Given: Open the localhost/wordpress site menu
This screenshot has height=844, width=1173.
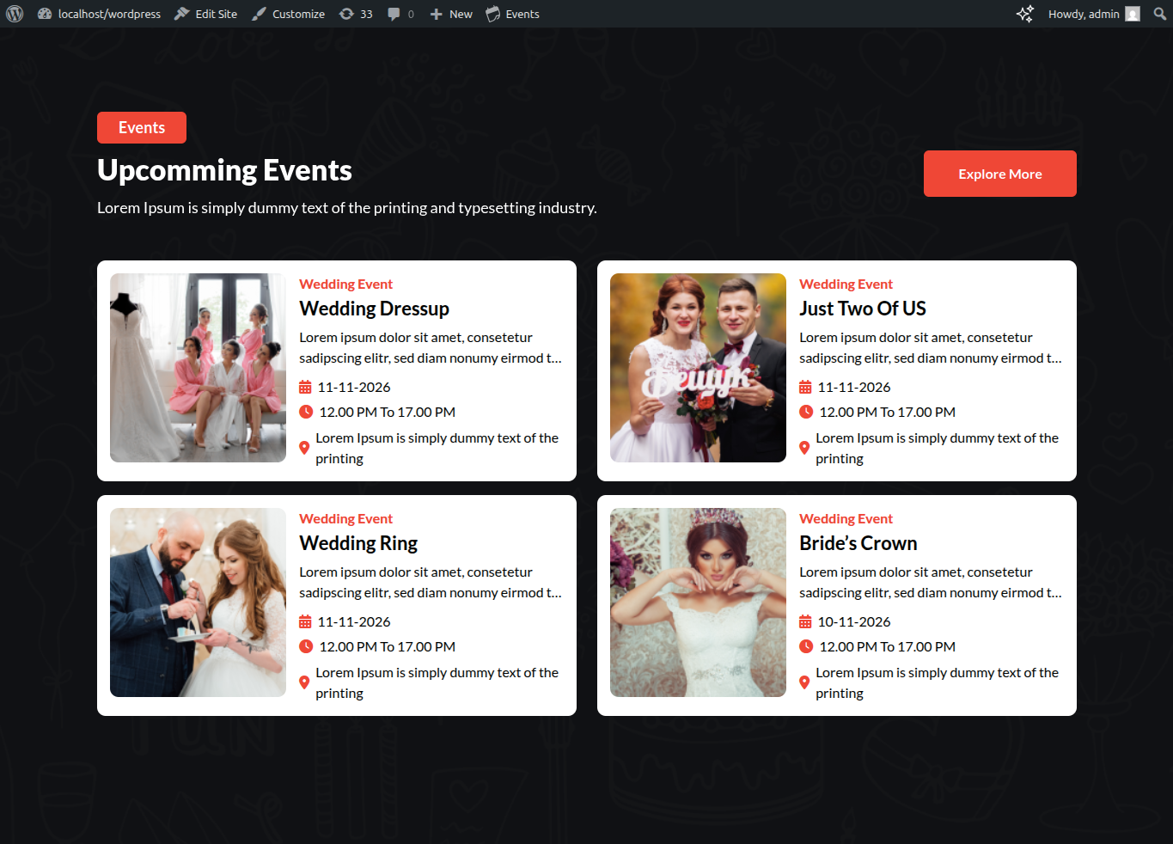Looking at the screenshot, I should click(x=99, y=14).
